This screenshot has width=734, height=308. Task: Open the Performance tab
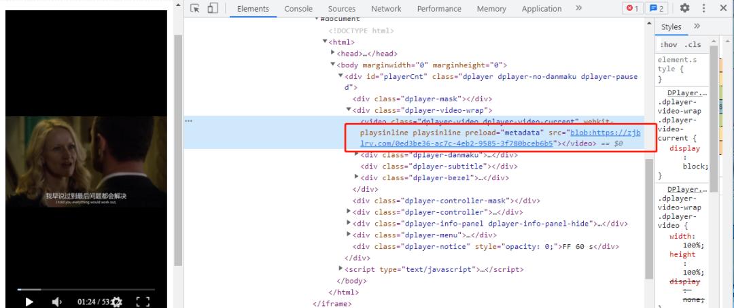click(x=439, y=9)
